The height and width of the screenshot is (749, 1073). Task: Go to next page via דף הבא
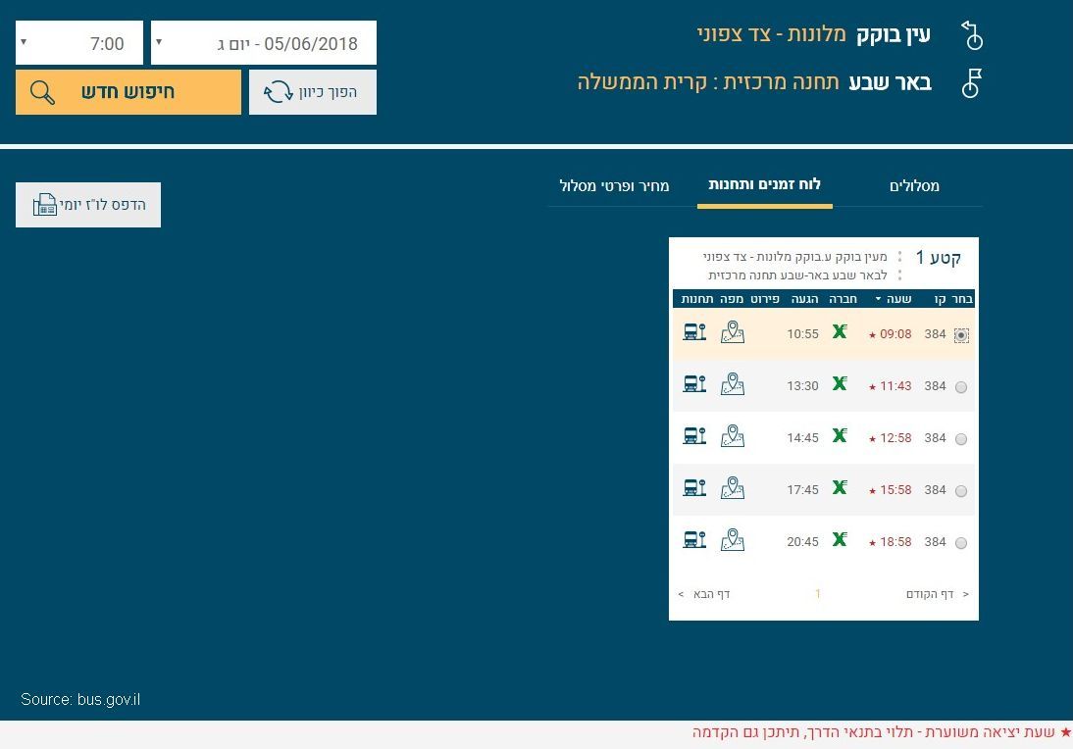704,594
